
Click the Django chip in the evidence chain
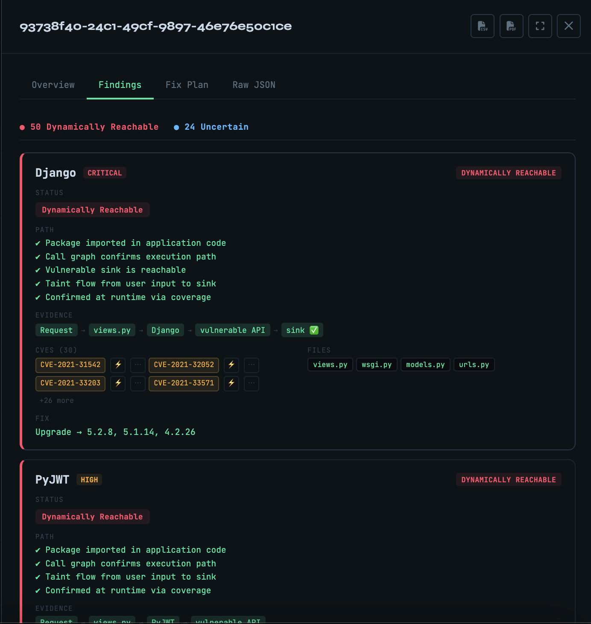click(x=165, y=330)
